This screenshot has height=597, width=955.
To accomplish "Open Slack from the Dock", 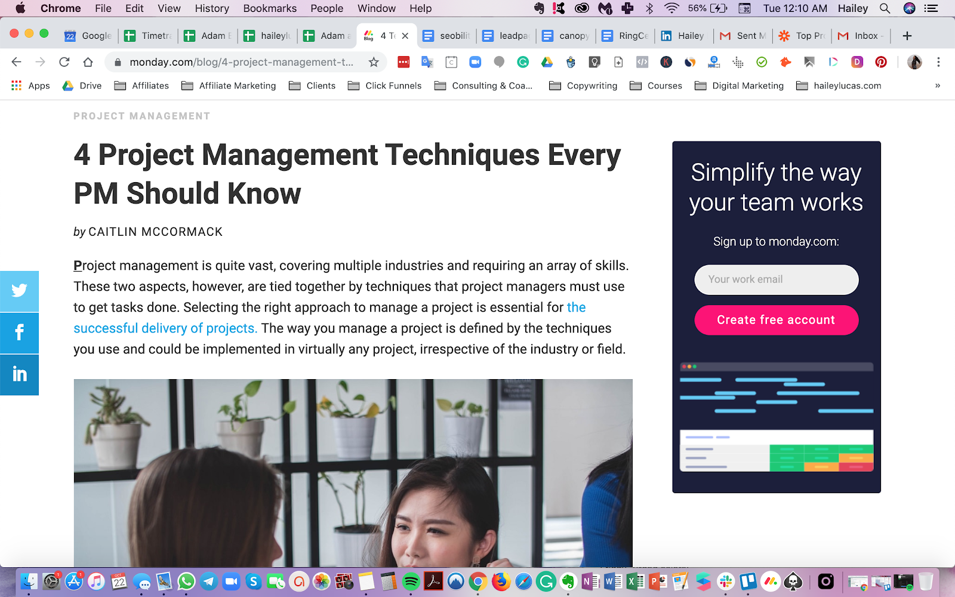I will click(x=726, y=581).
